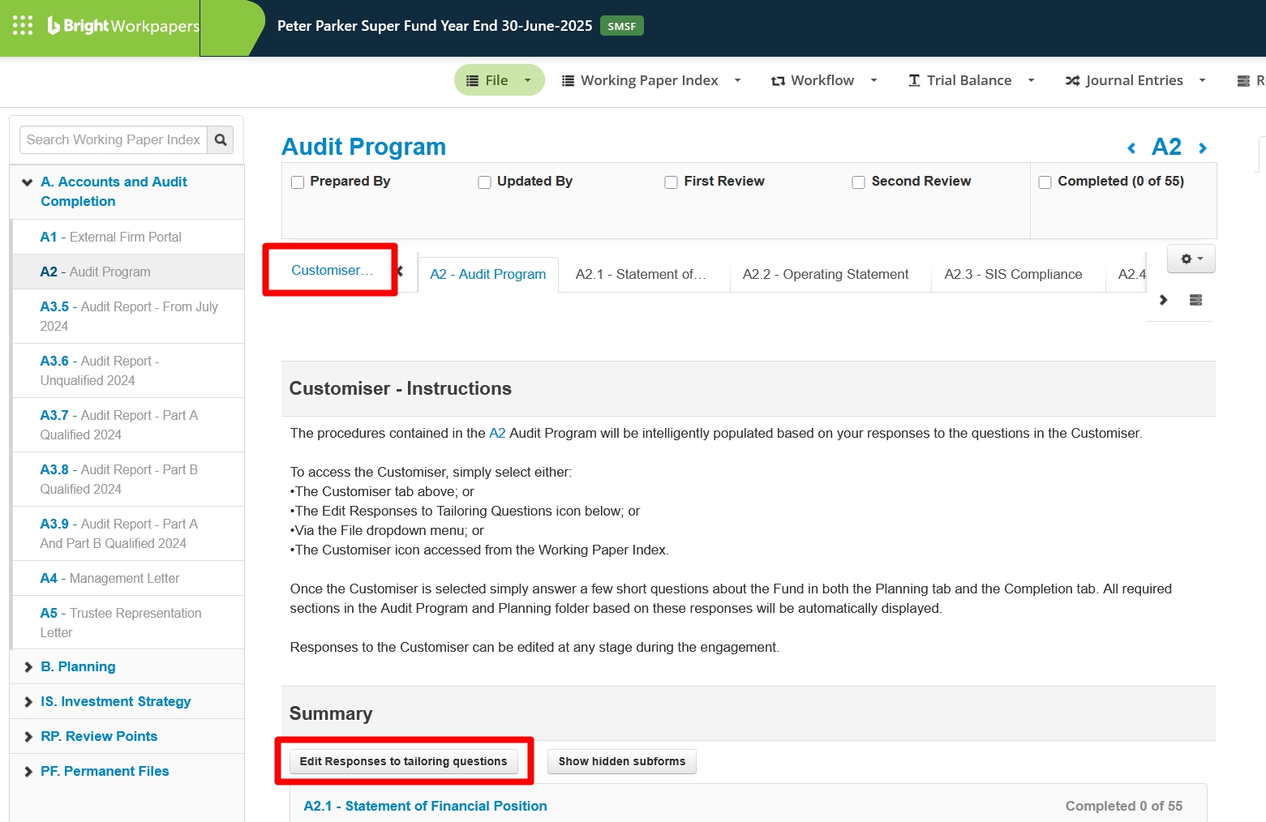
Task: Click Edit Responses to tailoring questions
Action: (x=403, y=761)
